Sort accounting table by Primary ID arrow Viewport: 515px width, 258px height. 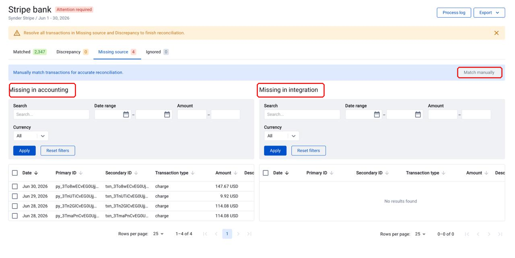pyautogui.click(x=81, y=173)
